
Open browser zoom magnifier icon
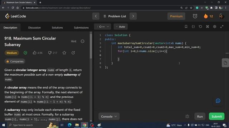[x=181, y=8]
